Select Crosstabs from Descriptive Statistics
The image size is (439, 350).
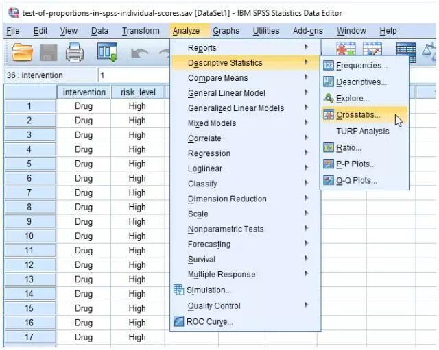(358, 115)
